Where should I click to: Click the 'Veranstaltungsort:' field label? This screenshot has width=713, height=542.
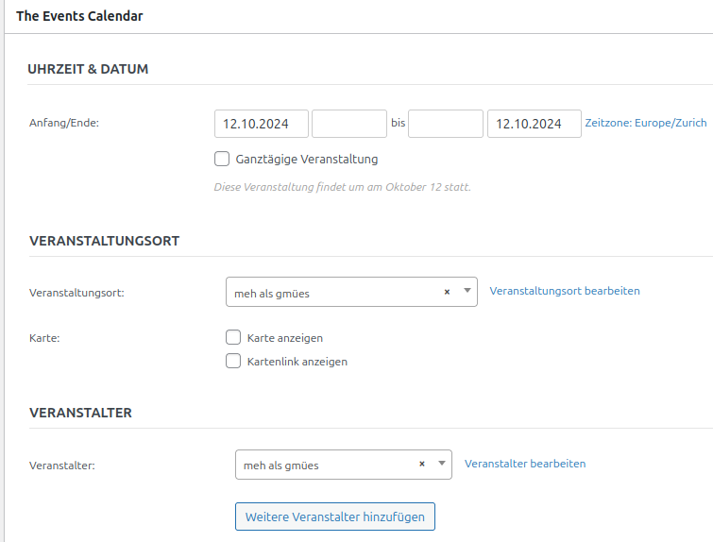pyautogui.click(x=76, y=293)
